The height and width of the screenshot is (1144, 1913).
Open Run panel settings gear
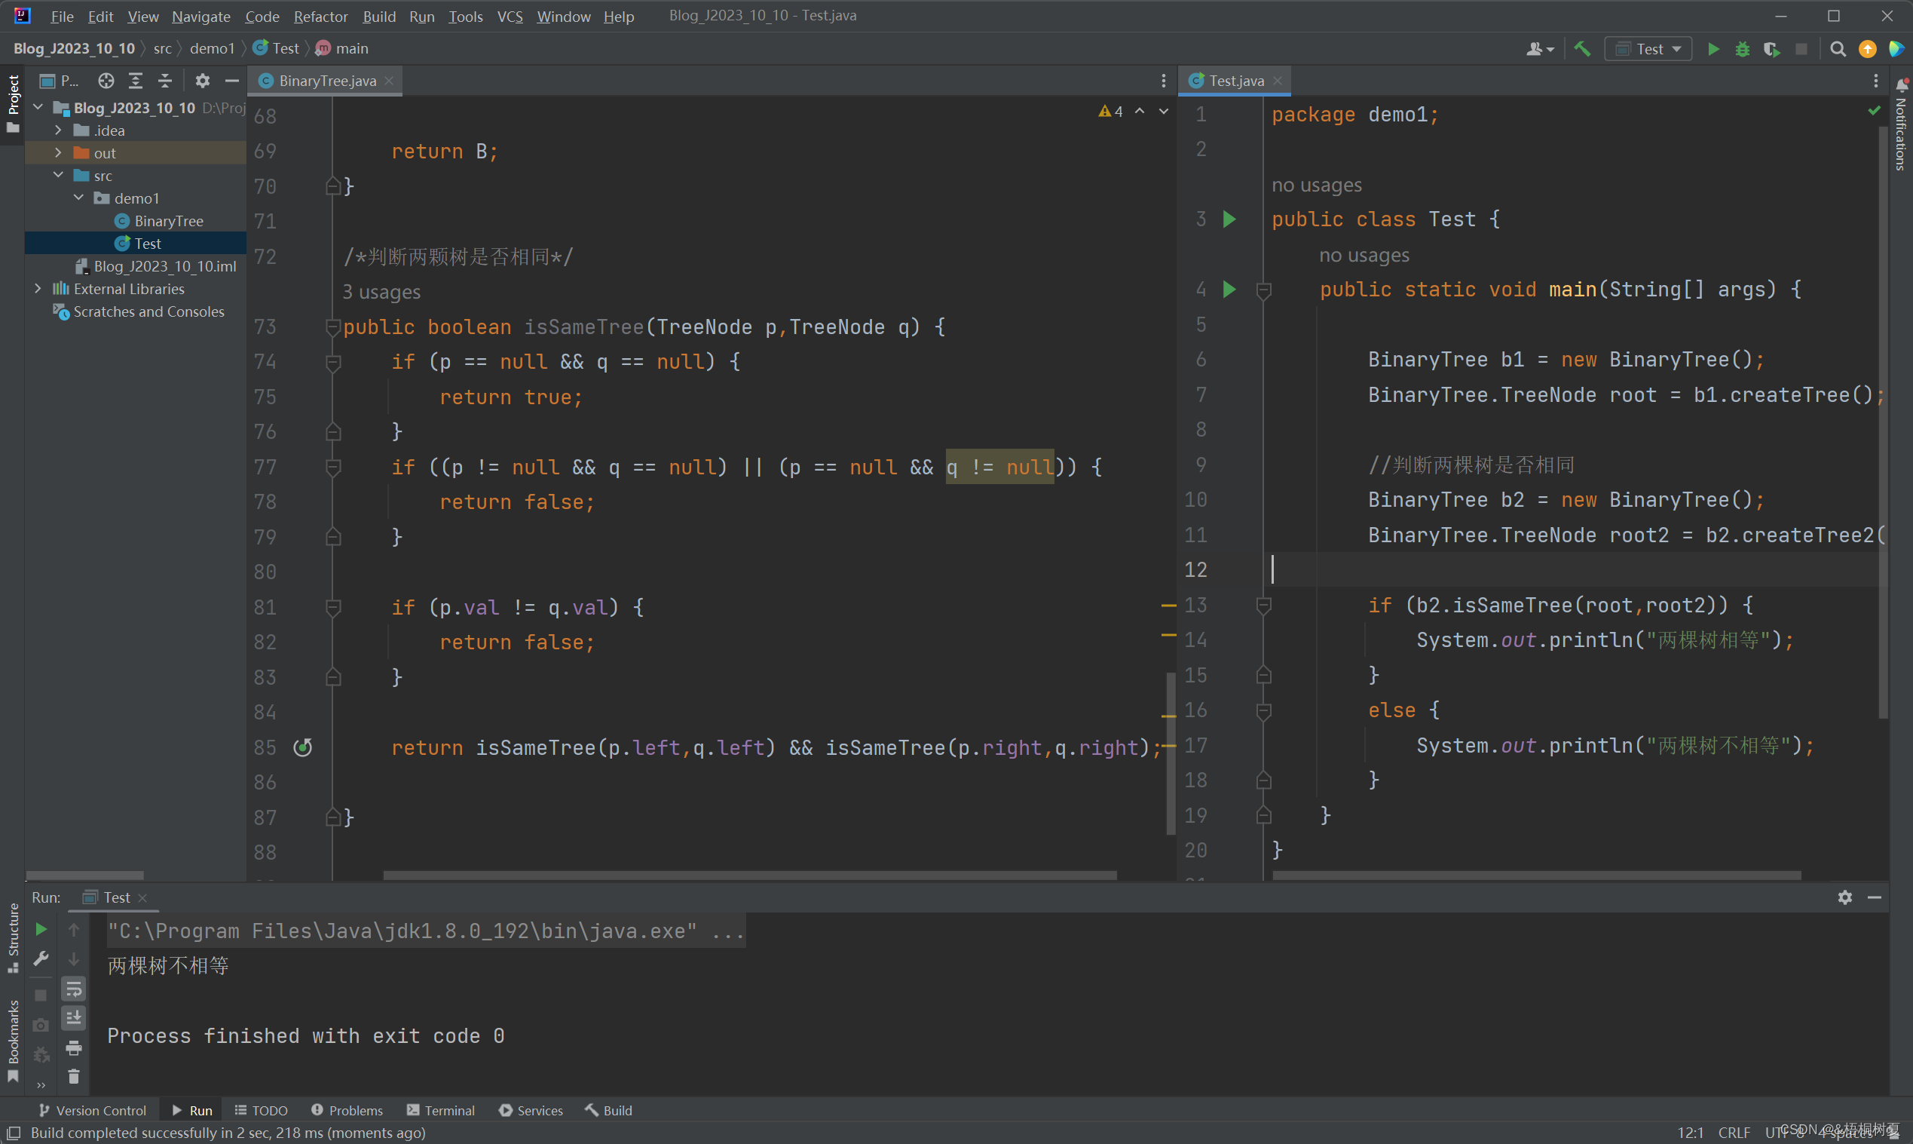pyautogui.click(x=1844, y=897)
